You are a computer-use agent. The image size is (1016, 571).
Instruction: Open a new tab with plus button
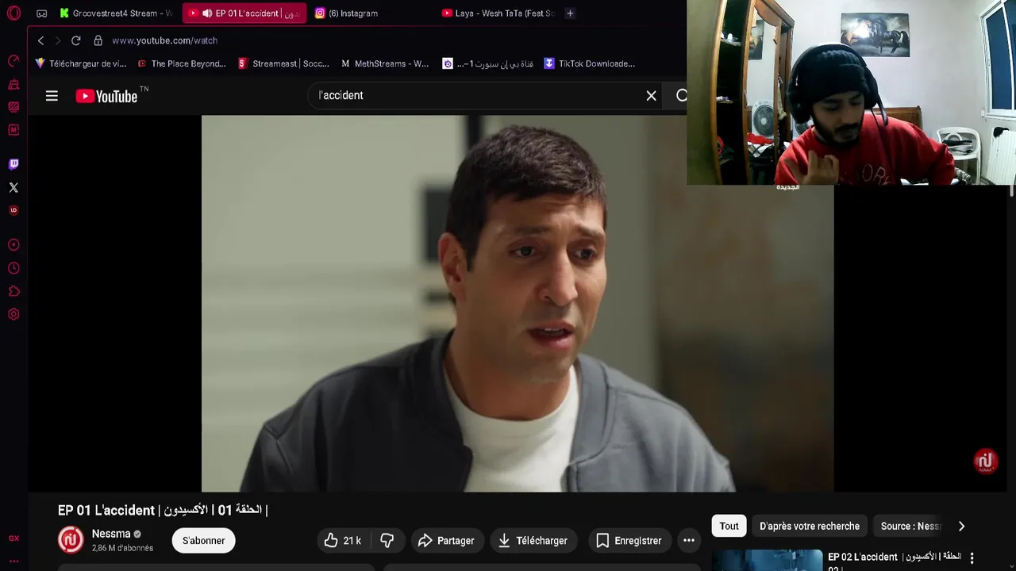[x=570, y=13]
